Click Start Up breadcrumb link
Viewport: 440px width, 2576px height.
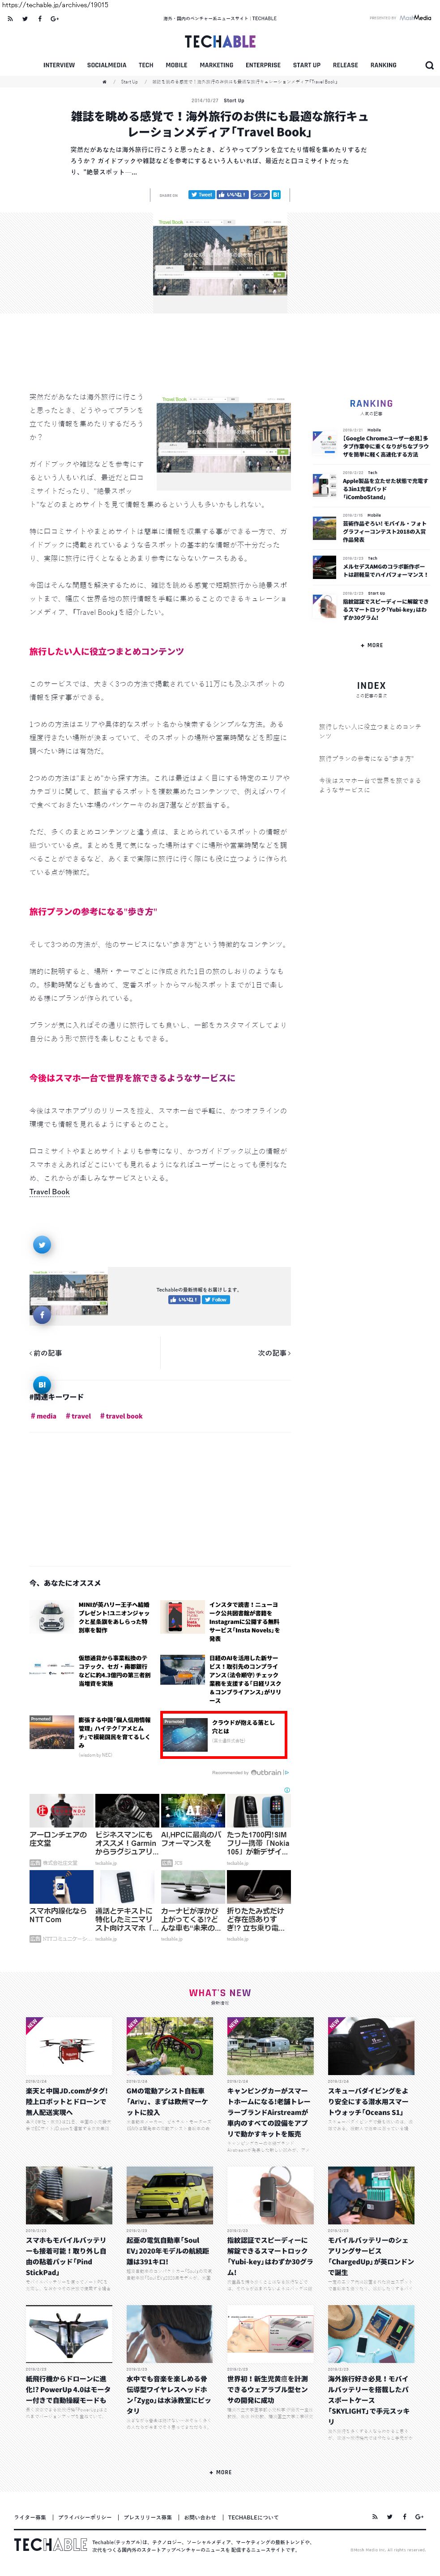tap(130, 82)
